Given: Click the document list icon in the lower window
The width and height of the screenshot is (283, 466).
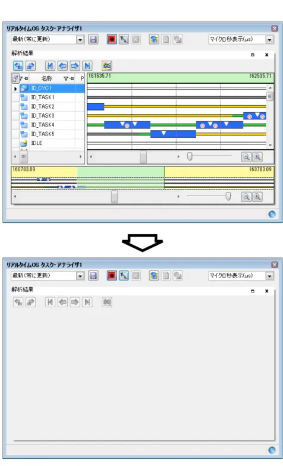Looking at the screenshot, I should (x=166, y=276).
